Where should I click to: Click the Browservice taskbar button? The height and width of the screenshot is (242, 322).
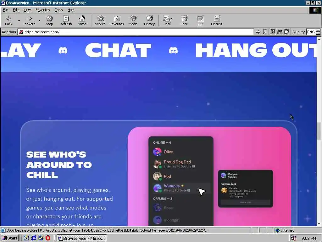(x=82, y=238)
